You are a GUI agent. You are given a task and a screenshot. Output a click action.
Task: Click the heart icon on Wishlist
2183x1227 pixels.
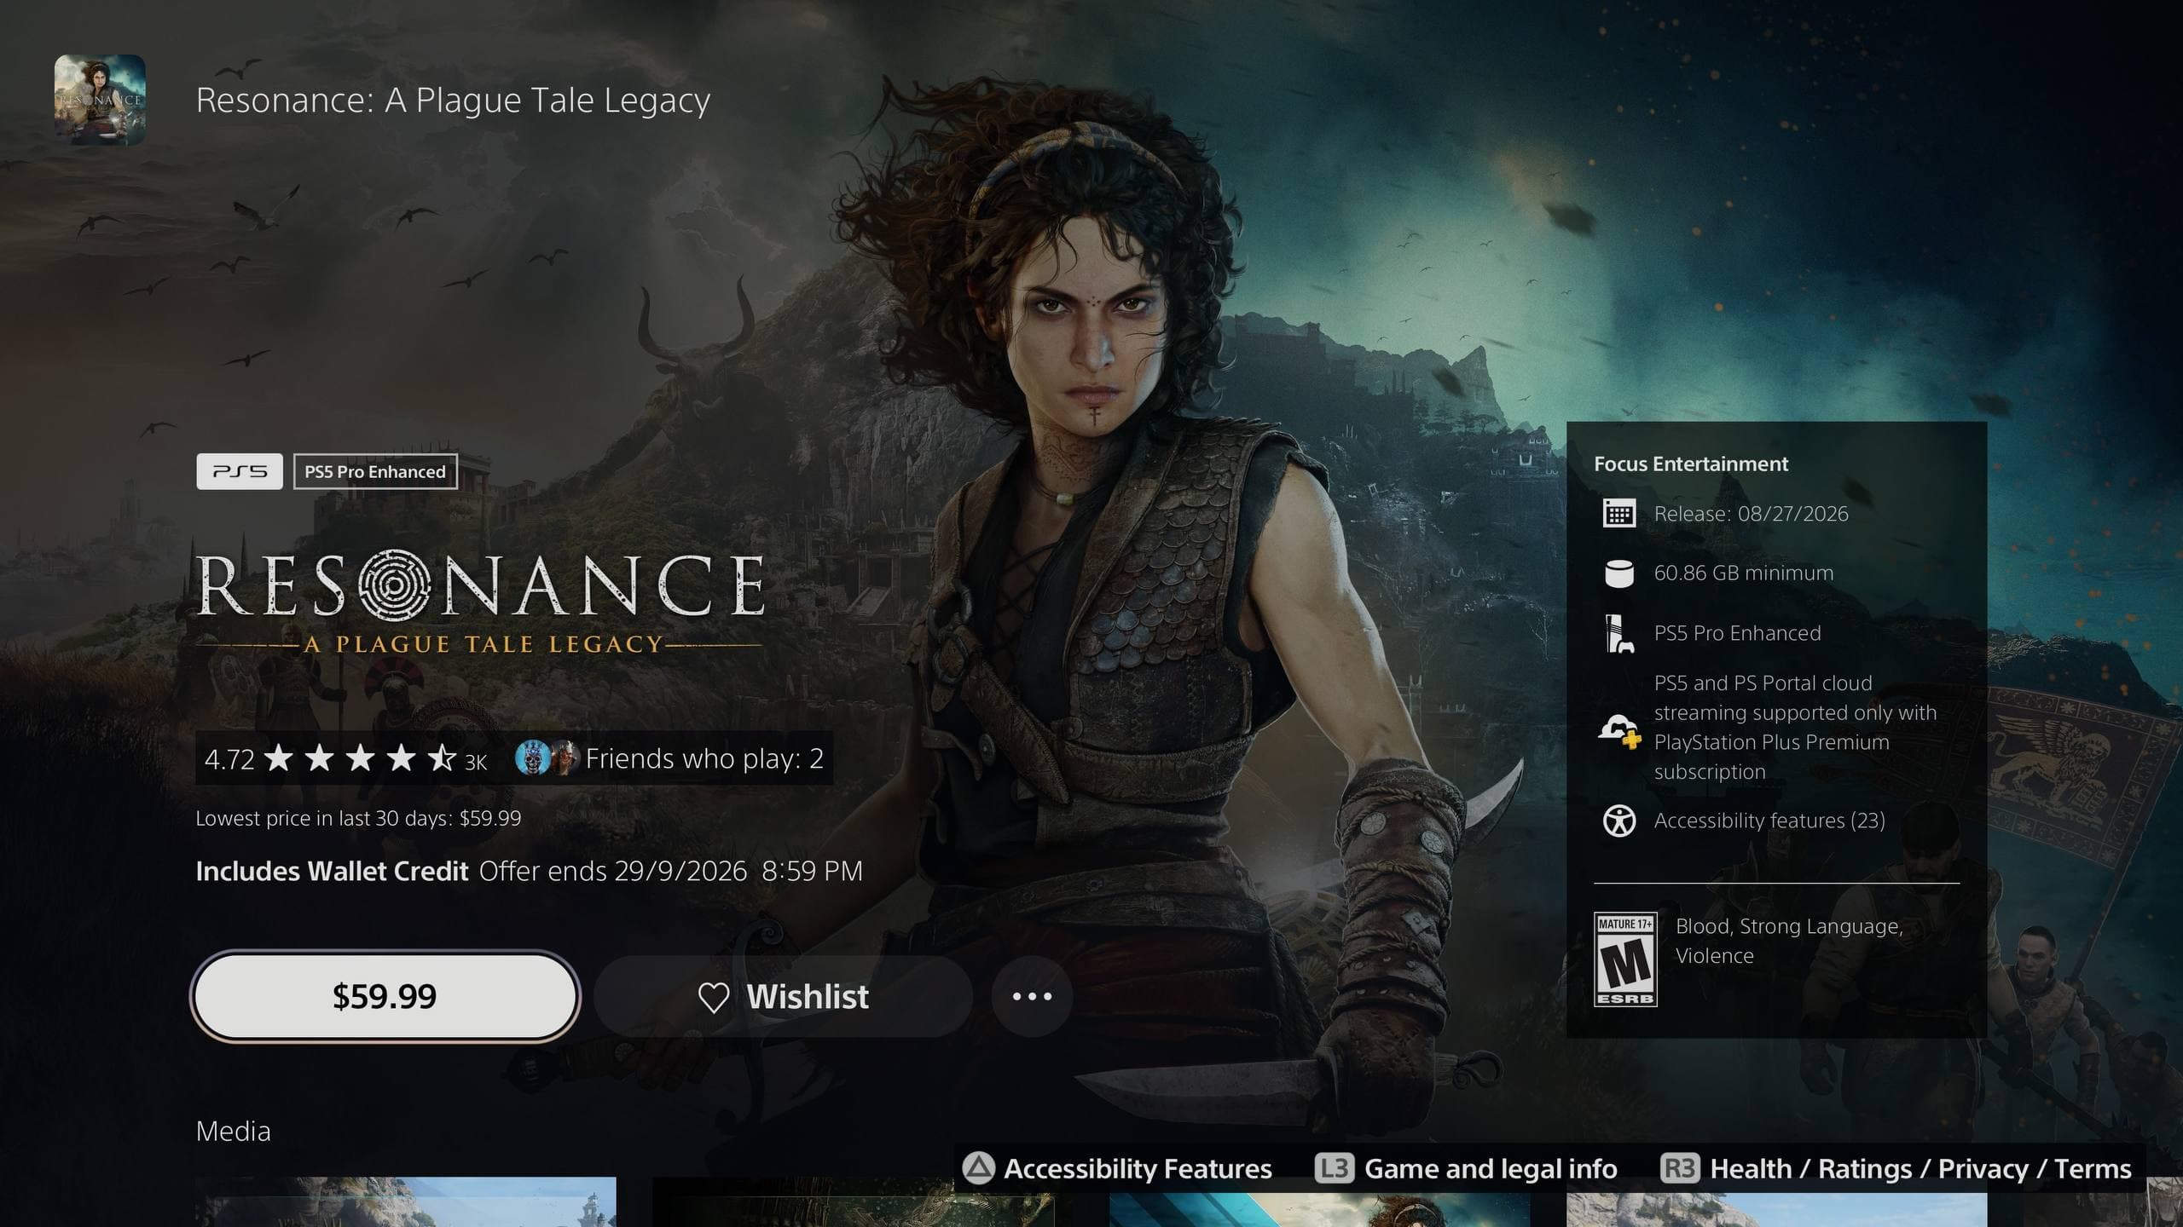point(714,997)
